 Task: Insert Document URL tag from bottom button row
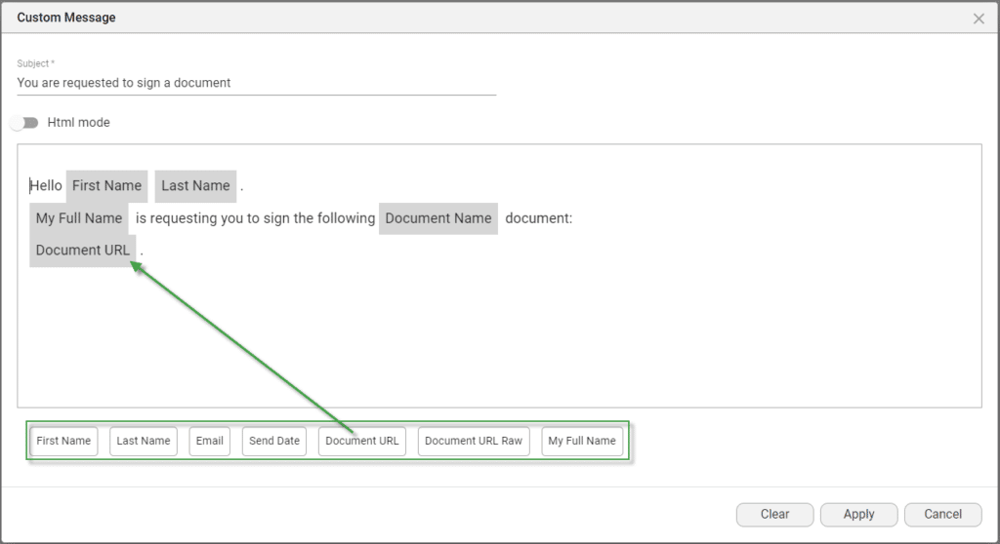[x=362, y=441]
